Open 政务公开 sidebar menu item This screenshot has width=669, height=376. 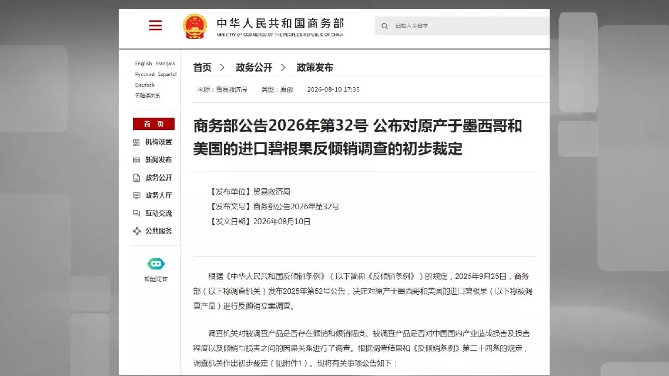tap(159, 178)
